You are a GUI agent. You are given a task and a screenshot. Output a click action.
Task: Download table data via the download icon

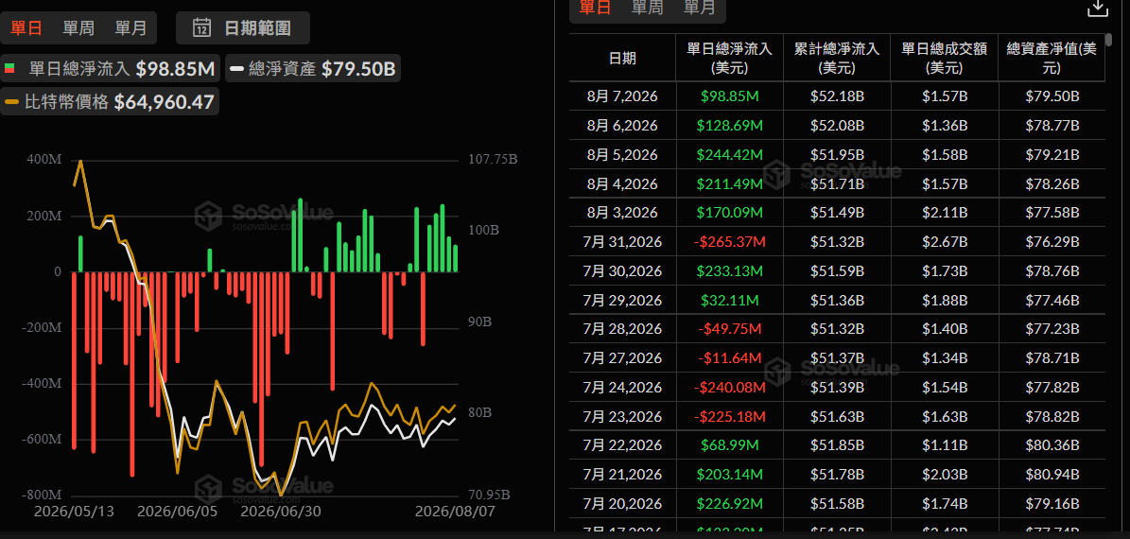(x=1097, y=9)
